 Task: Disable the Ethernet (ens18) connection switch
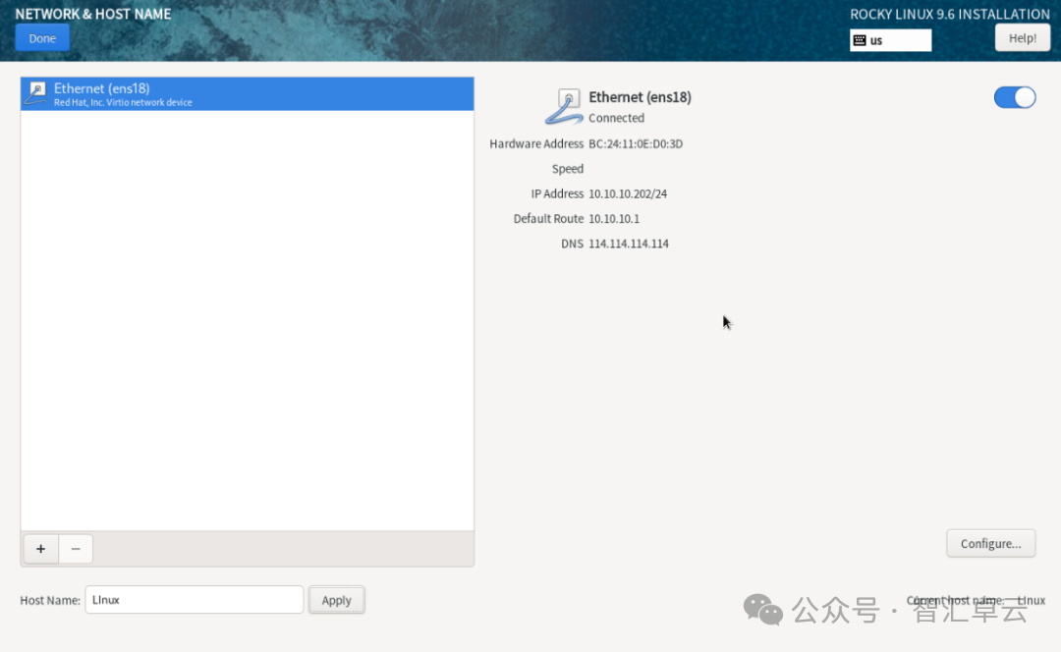1015,97
